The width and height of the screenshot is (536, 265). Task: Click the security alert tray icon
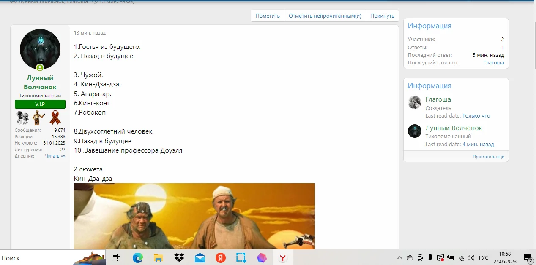(x=440, y=258)
